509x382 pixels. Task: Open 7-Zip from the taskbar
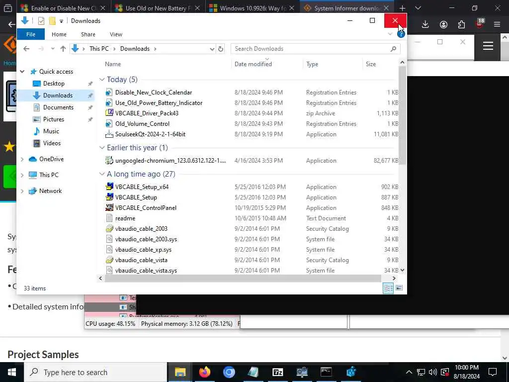point(277,372)
